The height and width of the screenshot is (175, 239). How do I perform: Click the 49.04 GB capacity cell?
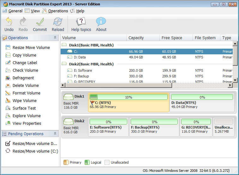(136, 57)
